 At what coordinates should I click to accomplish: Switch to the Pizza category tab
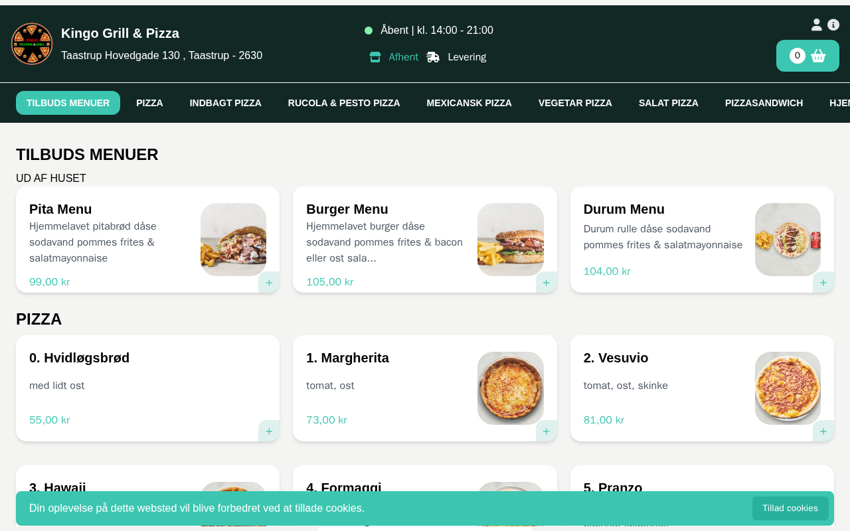149,103
